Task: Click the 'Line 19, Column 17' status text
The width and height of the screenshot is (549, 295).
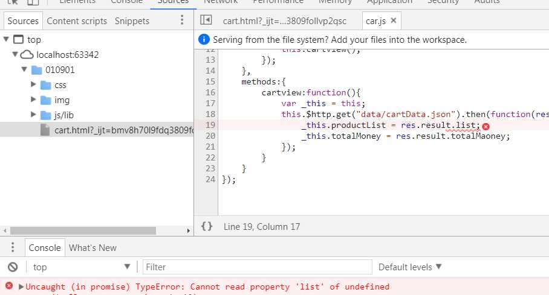Action: tap(262, 226)
